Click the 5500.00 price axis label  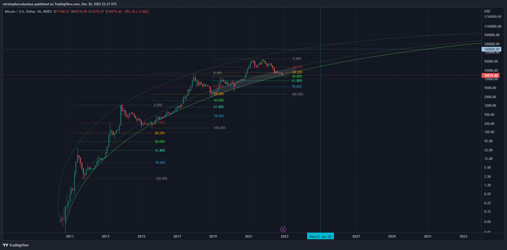[490, 88]
